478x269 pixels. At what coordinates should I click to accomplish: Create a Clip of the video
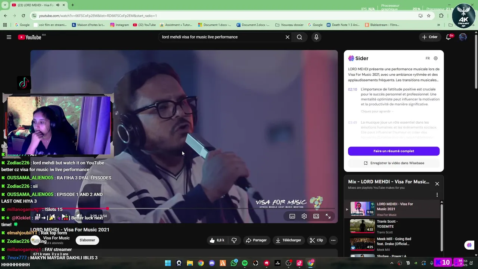[x=316, y=240]
